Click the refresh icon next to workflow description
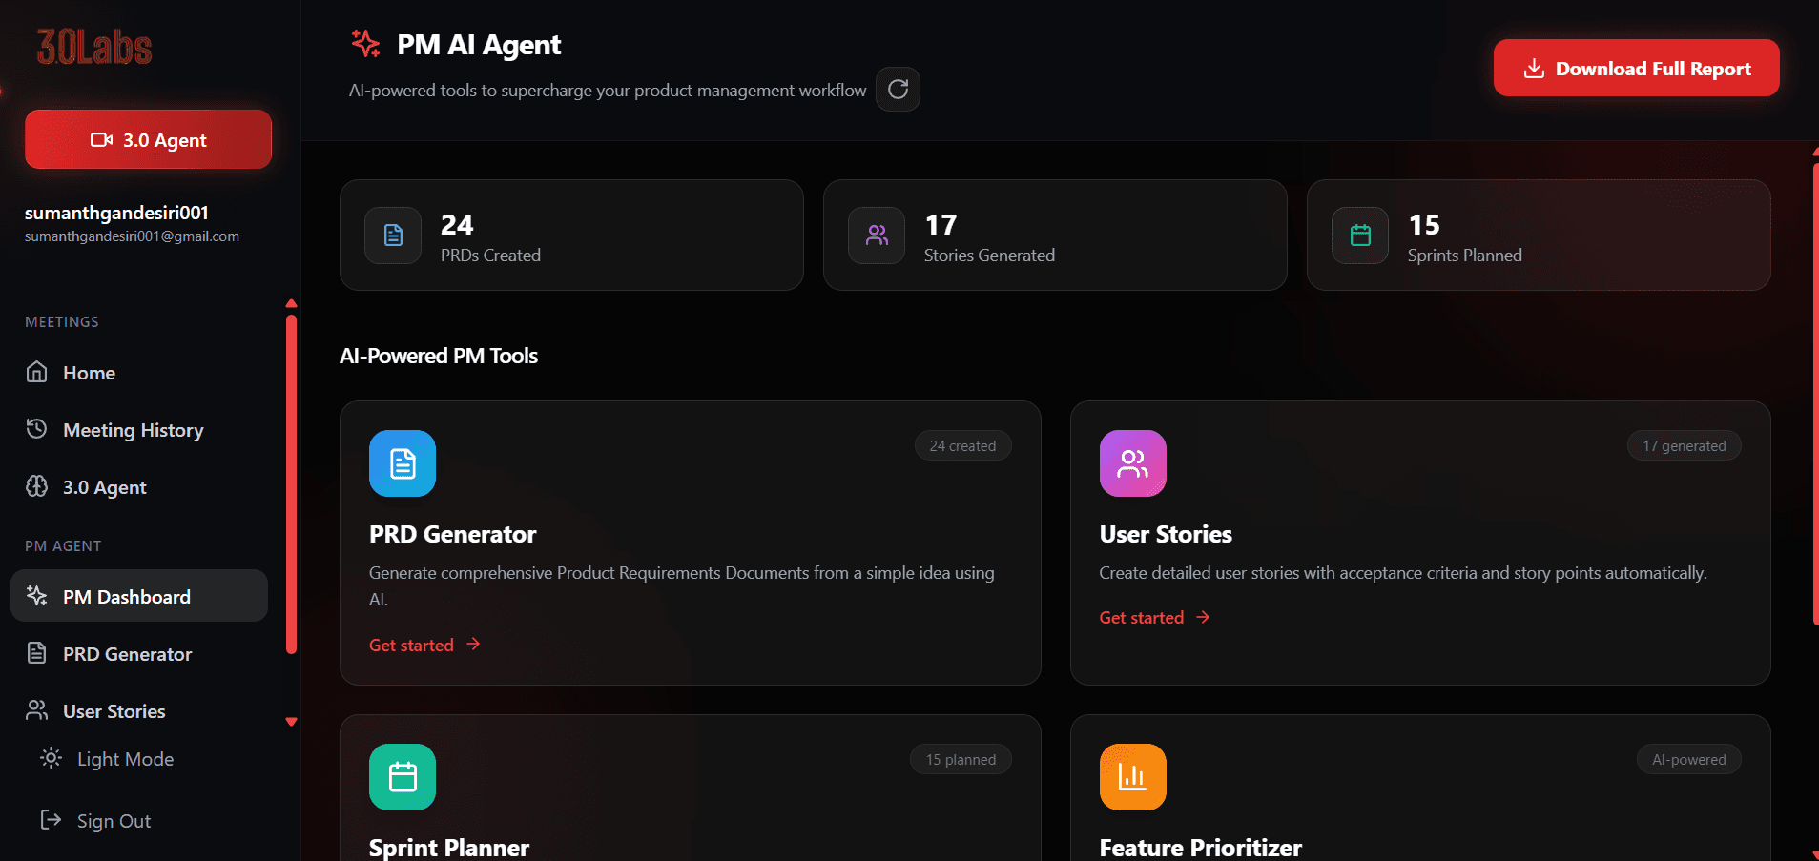 pyautogui.click(x=897, y=89)
